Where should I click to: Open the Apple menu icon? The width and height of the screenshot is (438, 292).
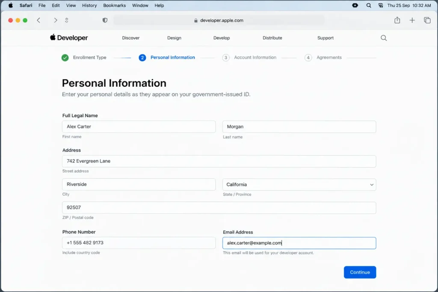pyautogui.click(x=10, y=5)
